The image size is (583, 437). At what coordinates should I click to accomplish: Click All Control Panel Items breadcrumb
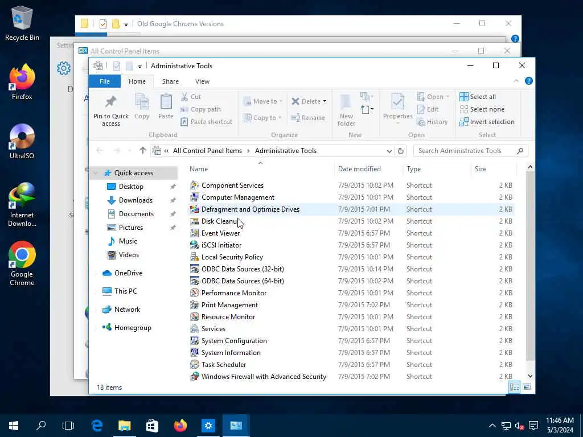tap(207, 151)
